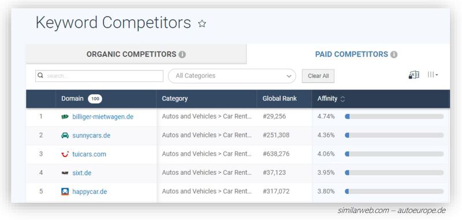The width and height of the screenshot is (462, 220).
Task: Open the sixt.de domain link
Action: click(x=82, y=173)
